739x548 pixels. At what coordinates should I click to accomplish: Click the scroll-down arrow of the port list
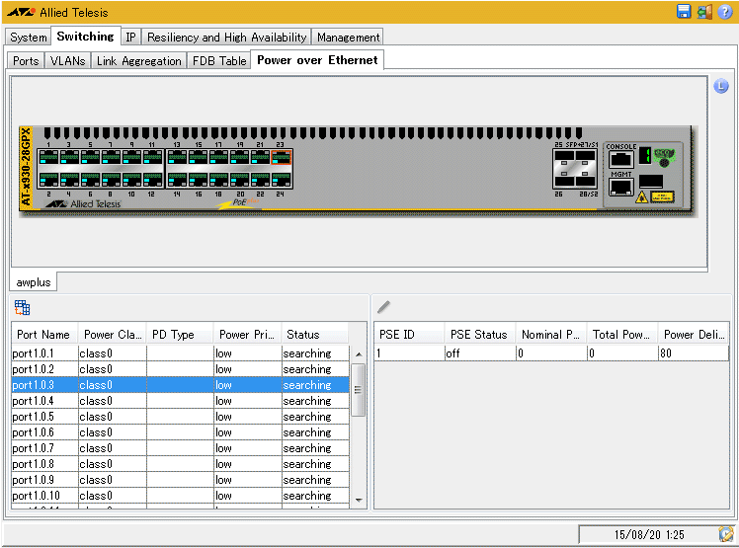[358, 501]
